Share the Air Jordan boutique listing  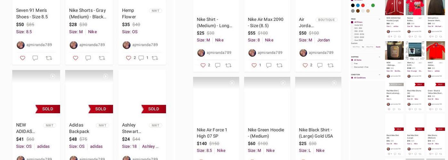pos(330,65)
